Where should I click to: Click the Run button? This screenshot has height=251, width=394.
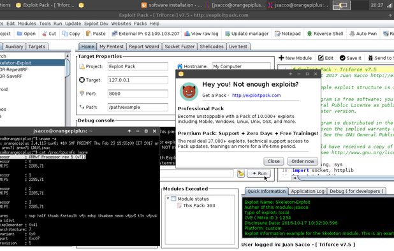(x=259, y=173)
